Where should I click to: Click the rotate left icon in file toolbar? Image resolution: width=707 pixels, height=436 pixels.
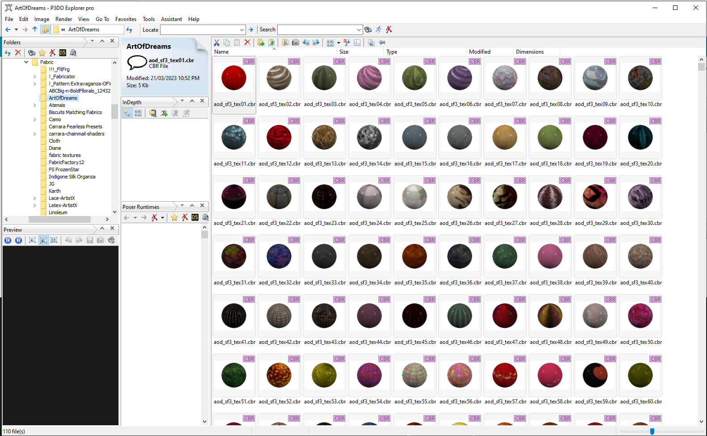[306, 42]
